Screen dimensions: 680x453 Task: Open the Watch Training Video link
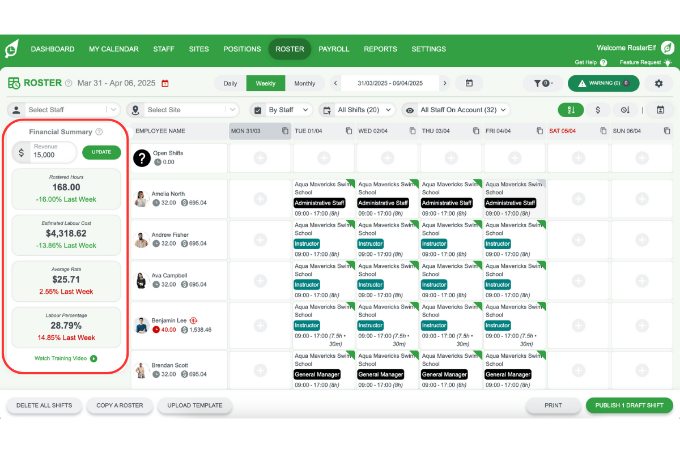[x=66, y=358]
